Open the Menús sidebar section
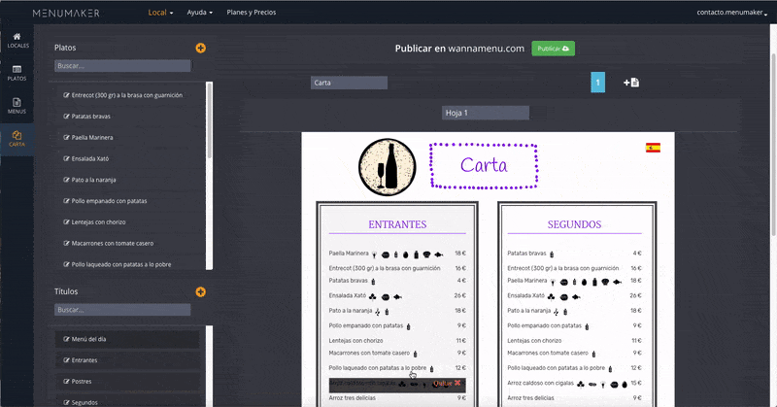The height and width of the screenshot is (407, 777). [17, 106]
